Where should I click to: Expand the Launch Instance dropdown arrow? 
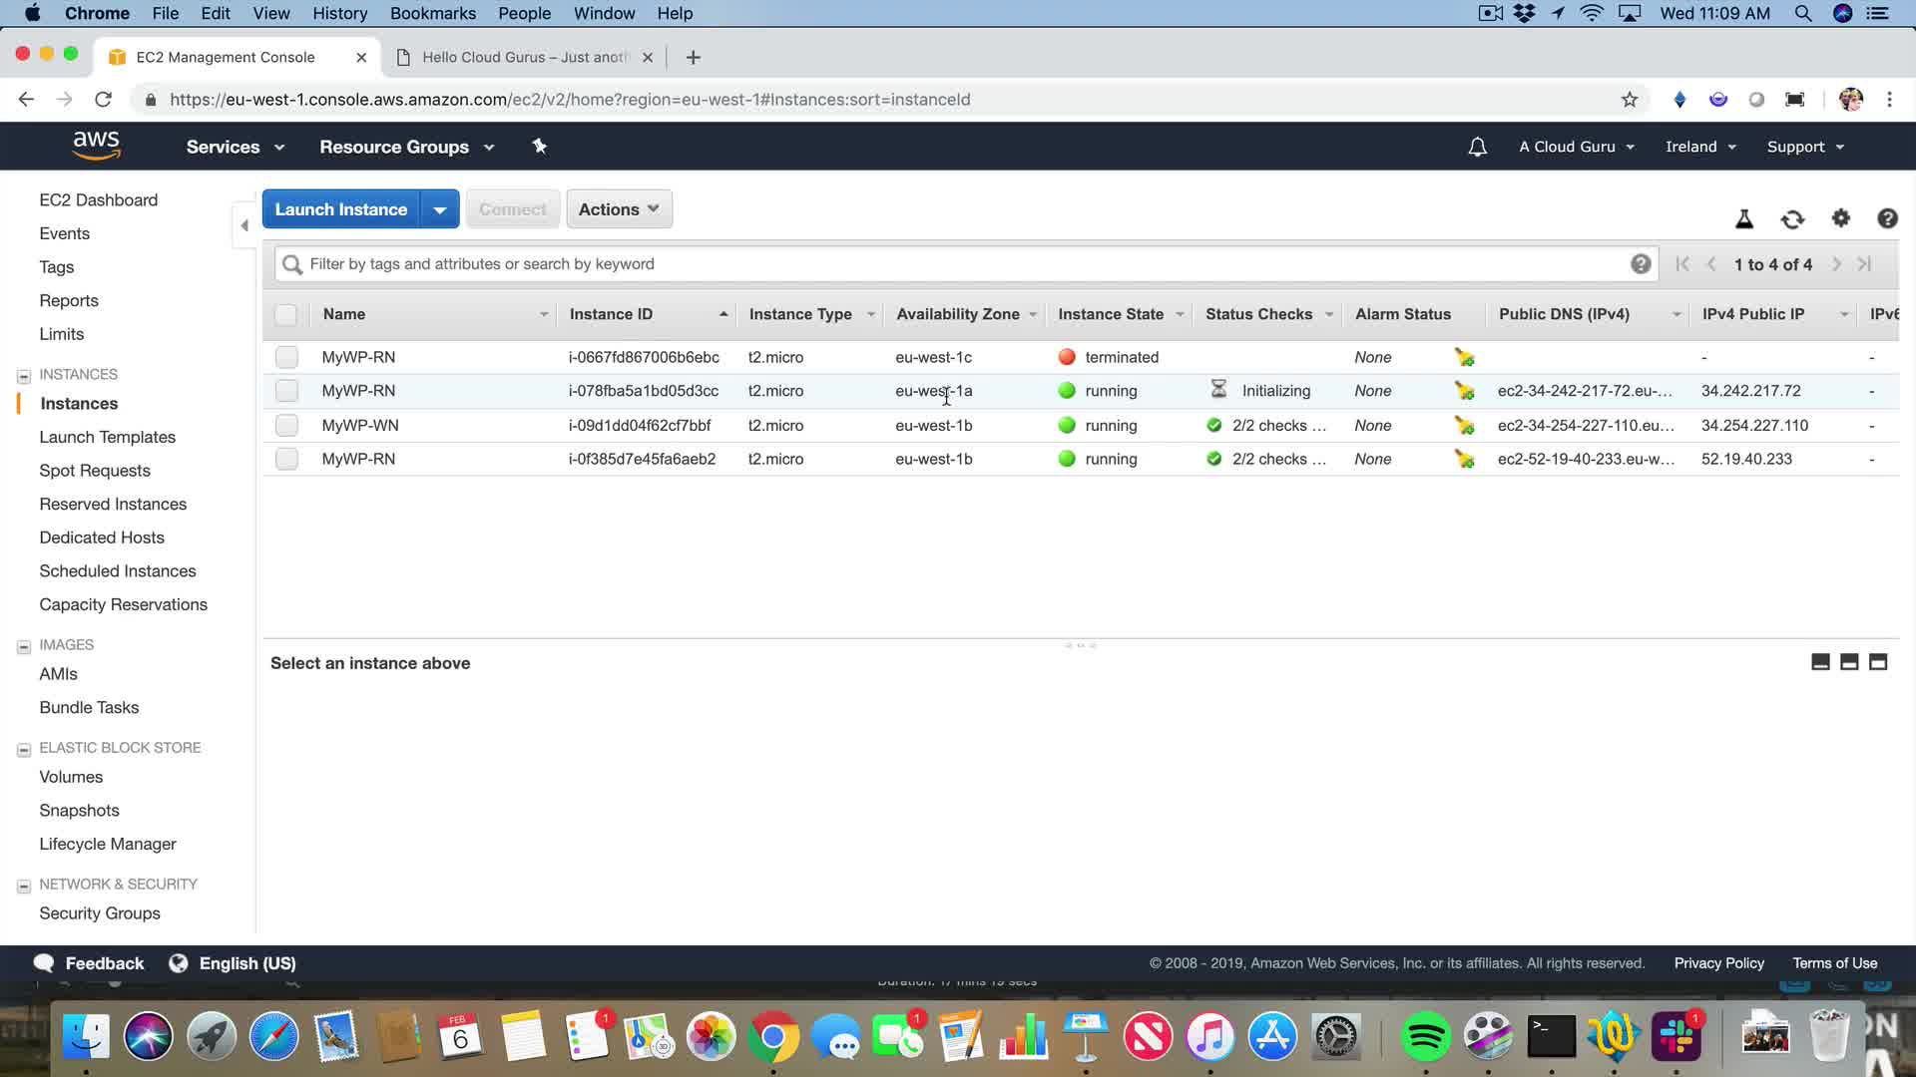coord(439,209)
